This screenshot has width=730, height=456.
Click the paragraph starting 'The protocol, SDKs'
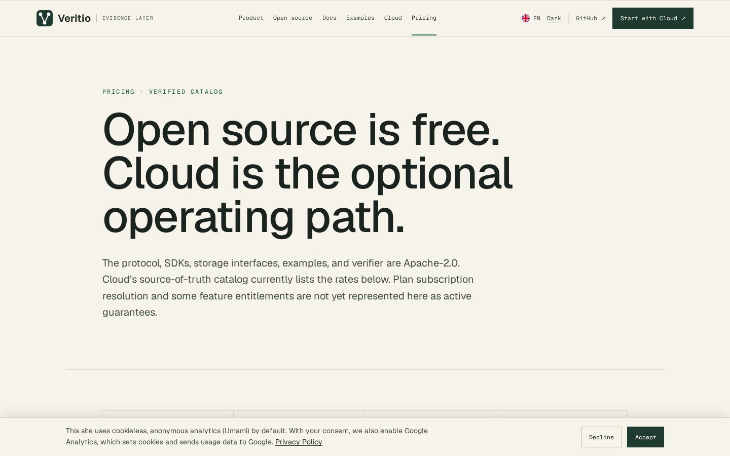click(288, 287)
